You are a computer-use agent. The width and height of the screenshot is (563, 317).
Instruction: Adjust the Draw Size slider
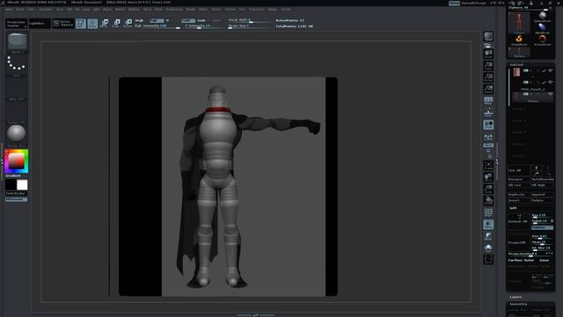[250, 26]
